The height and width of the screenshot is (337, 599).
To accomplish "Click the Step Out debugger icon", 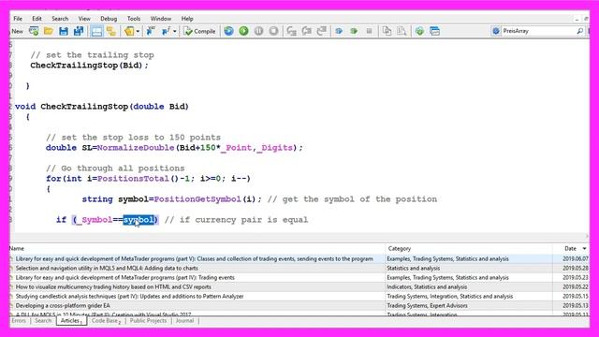I will [x=322, y=31].
